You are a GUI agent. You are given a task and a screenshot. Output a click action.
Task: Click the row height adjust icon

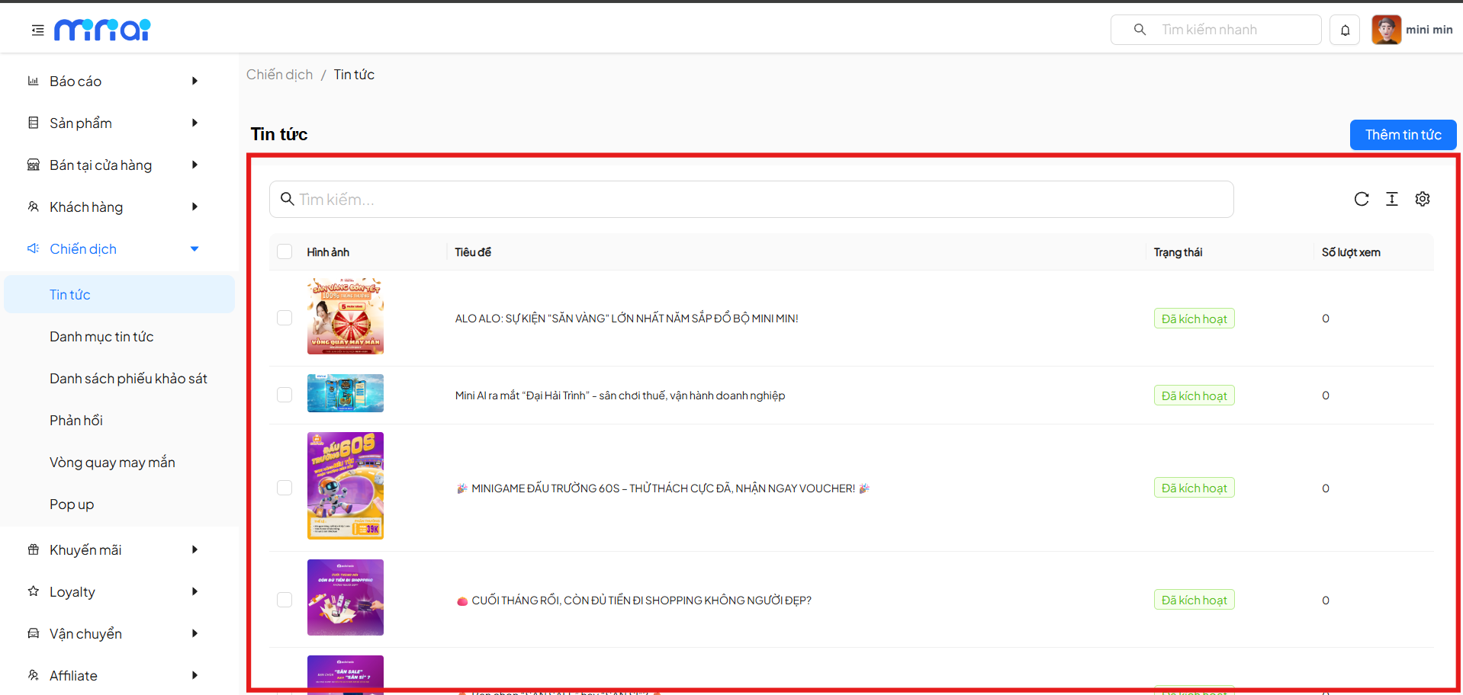click(x=1391, y=199)
